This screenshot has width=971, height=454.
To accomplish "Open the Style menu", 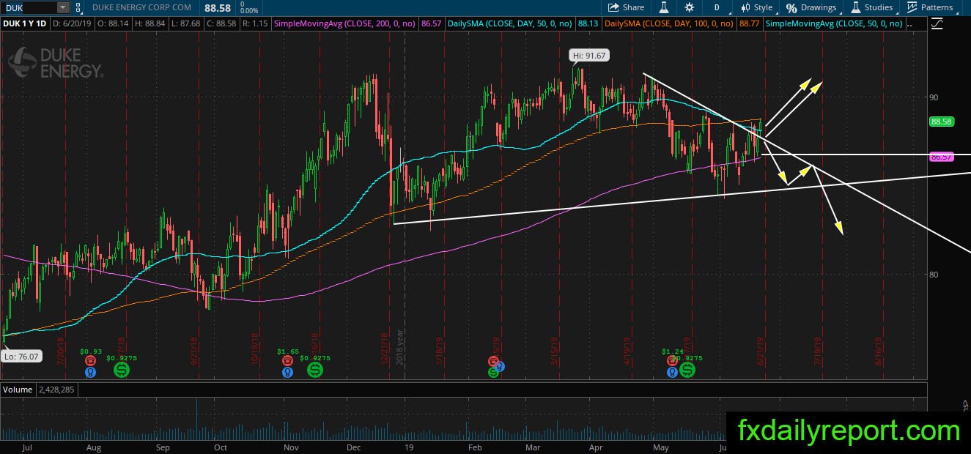I will [756, 7].
